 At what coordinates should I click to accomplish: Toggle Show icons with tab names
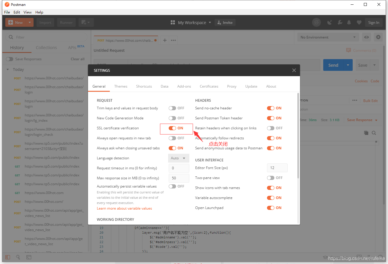(x=271, y=188)
